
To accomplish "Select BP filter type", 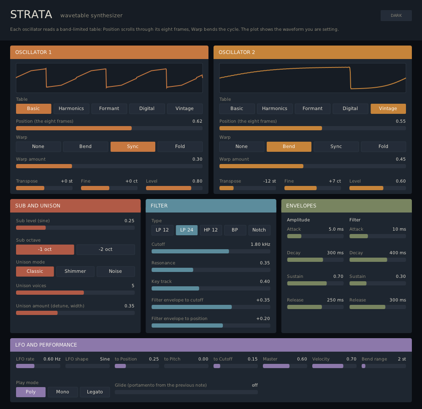I will 235,230.
